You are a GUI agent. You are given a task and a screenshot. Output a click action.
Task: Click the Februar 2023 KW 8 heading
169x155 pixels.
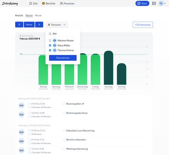pos(30,39)
